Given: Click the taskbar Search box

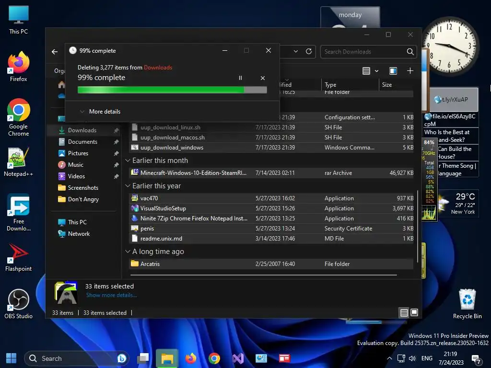Looking at the screenshot, I should pyautogui.click(x=76, y=358).
